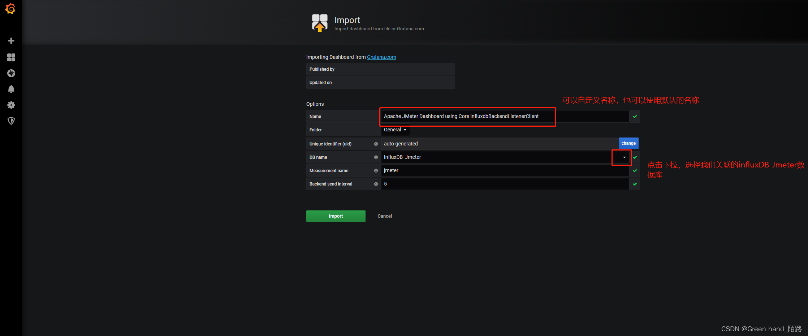Expand the DB name dropdown arrow
This screenshot has width=808, height=336.
point(624,157)
